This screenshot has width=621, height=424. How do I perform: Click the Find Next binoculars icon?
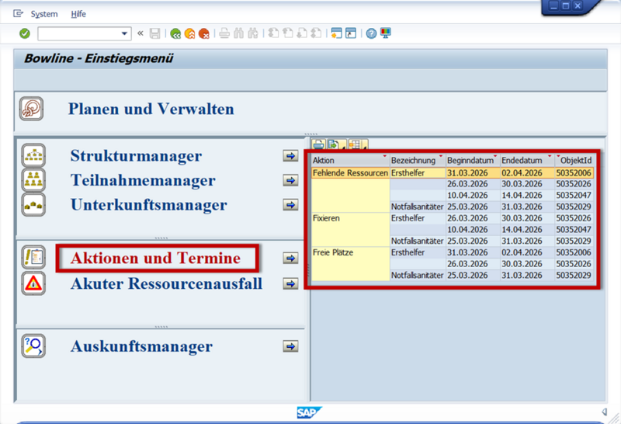tap(253, 33)
